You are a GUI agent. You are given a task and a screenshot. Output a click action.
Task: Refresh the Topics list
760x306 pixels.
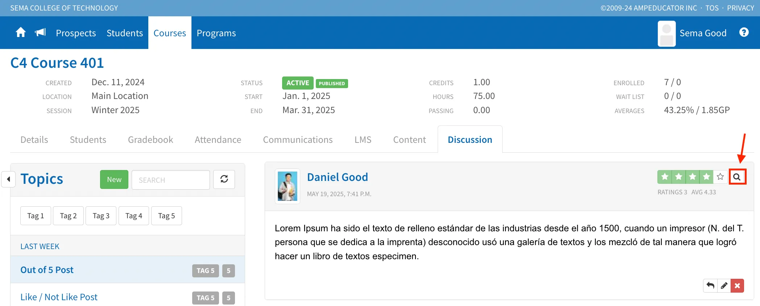[224, 179]
